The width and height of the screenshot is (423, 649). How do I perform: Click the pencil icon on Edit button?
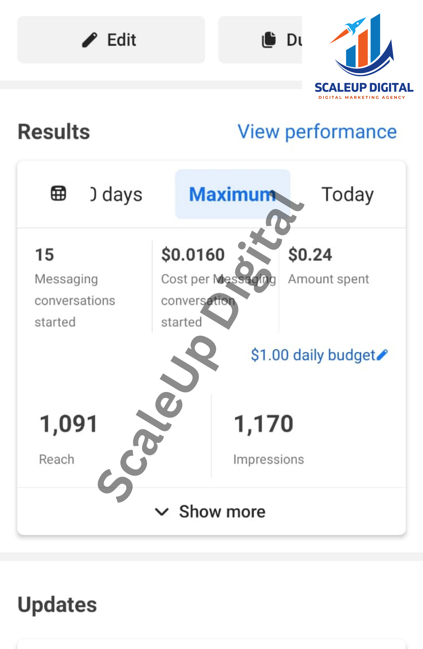[90, 40]
